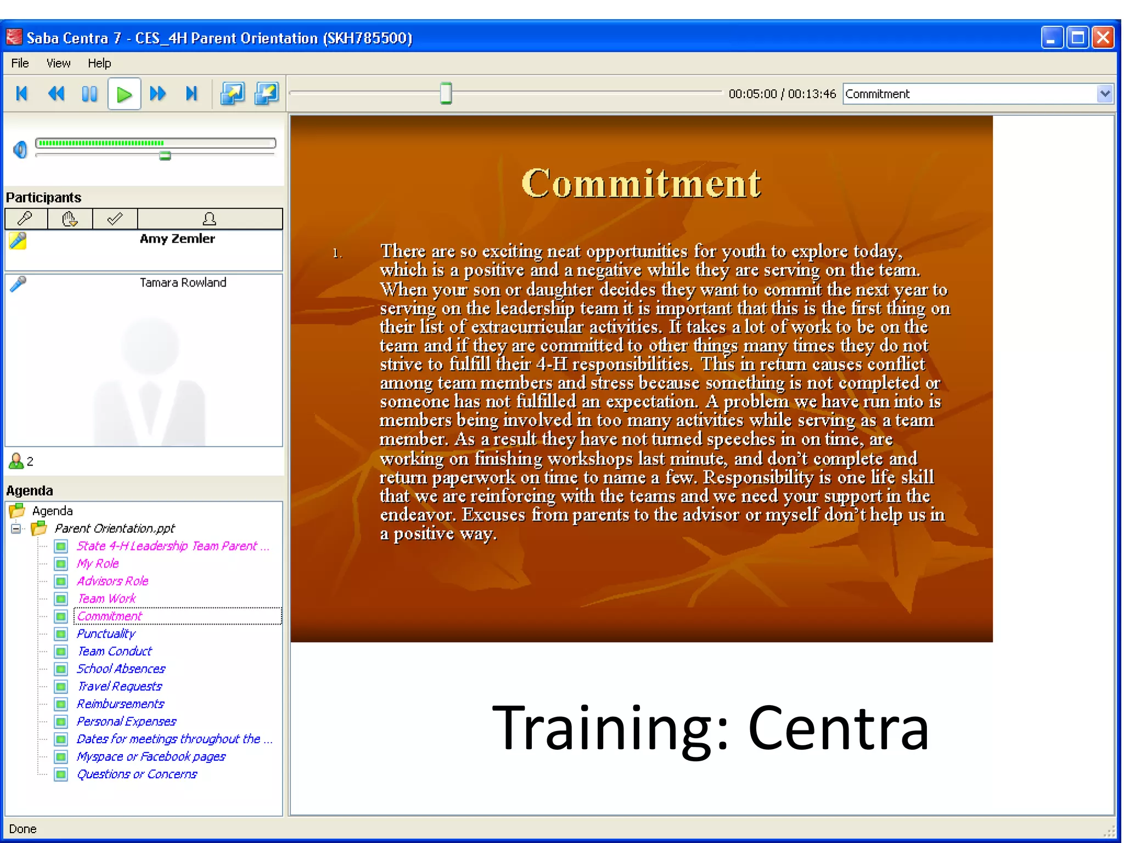Skip to end of recording
This screenshot has width=1124, height=843.
click(191, 94)
